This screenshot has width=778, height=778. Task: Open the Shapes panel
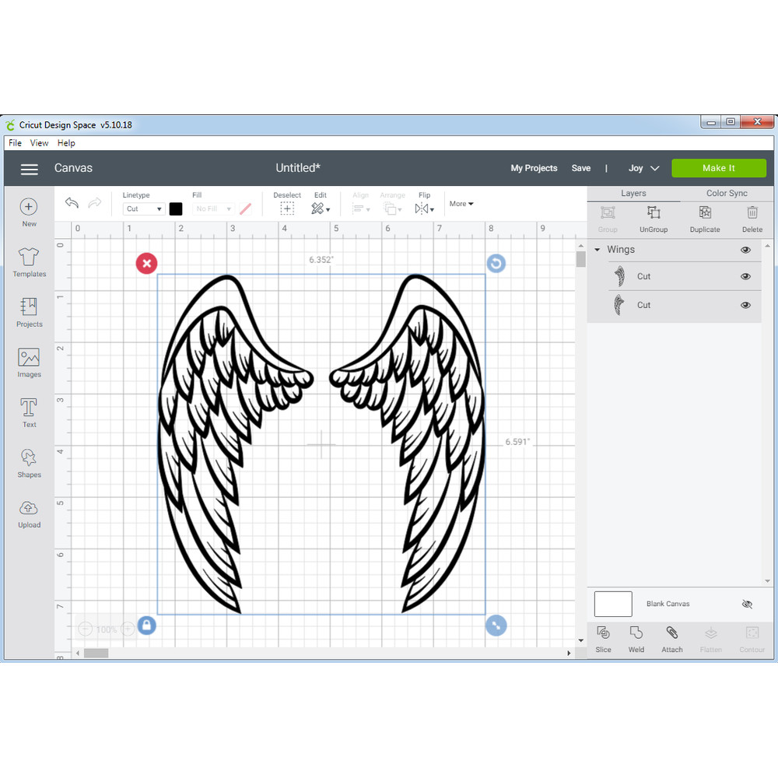(29, 463)
